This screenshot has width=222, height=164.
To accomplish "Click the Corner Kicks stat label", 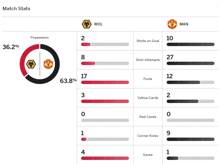I will tap(148, 136).
